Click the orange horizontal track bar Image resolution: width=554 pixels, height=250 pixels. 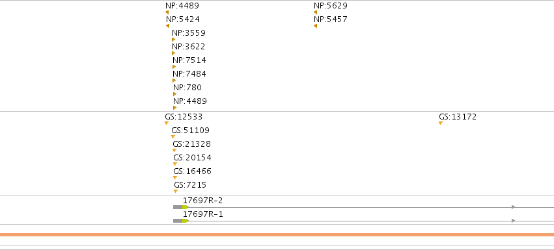(x=277, y=235)
